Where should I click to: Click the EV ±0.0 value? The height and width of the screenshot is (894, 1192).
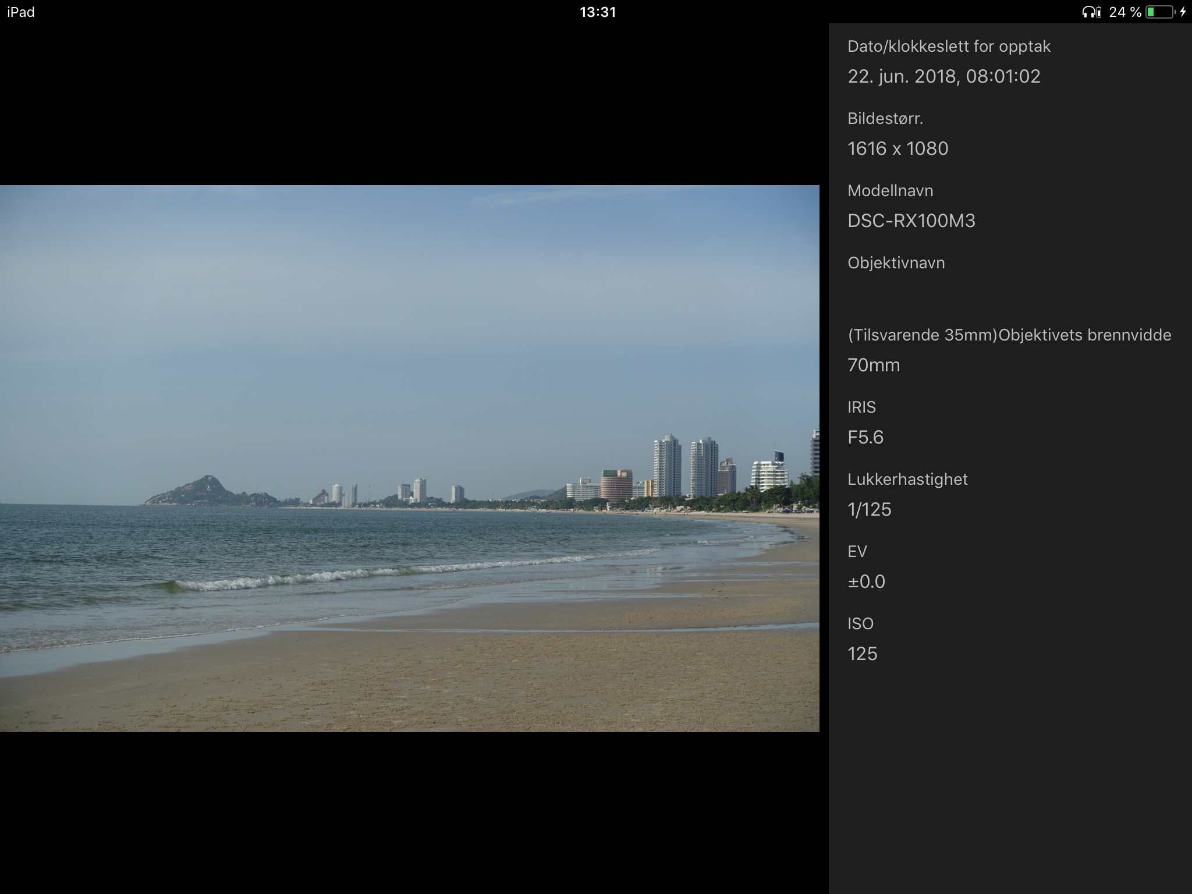[x=866, y=581]
